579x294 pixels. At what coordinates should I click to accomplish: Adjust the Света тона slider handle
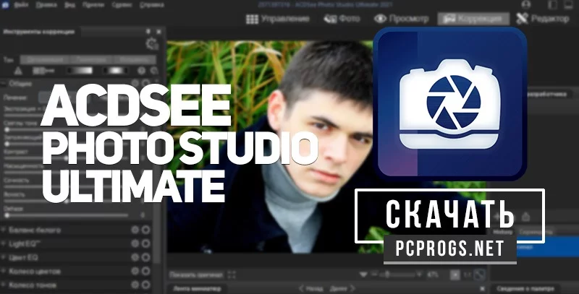point(7,130)
